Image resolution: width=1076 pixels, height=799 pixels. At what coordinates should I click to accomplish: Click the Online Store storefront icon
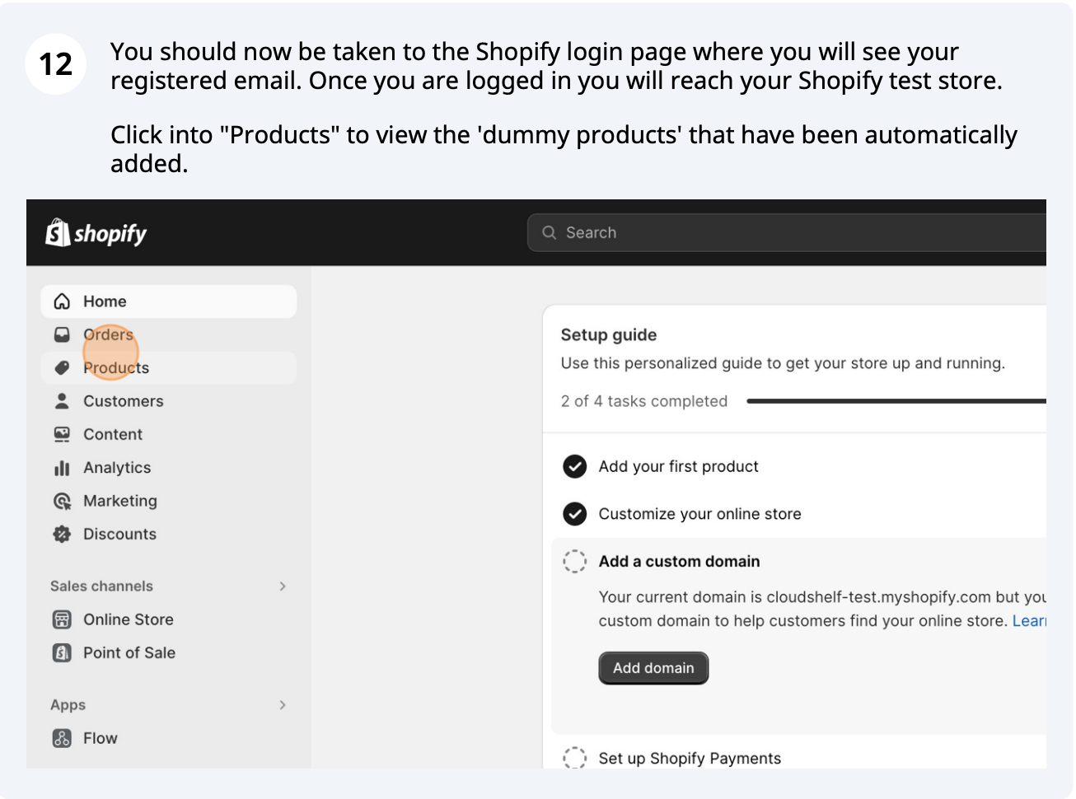pos(62,619)
